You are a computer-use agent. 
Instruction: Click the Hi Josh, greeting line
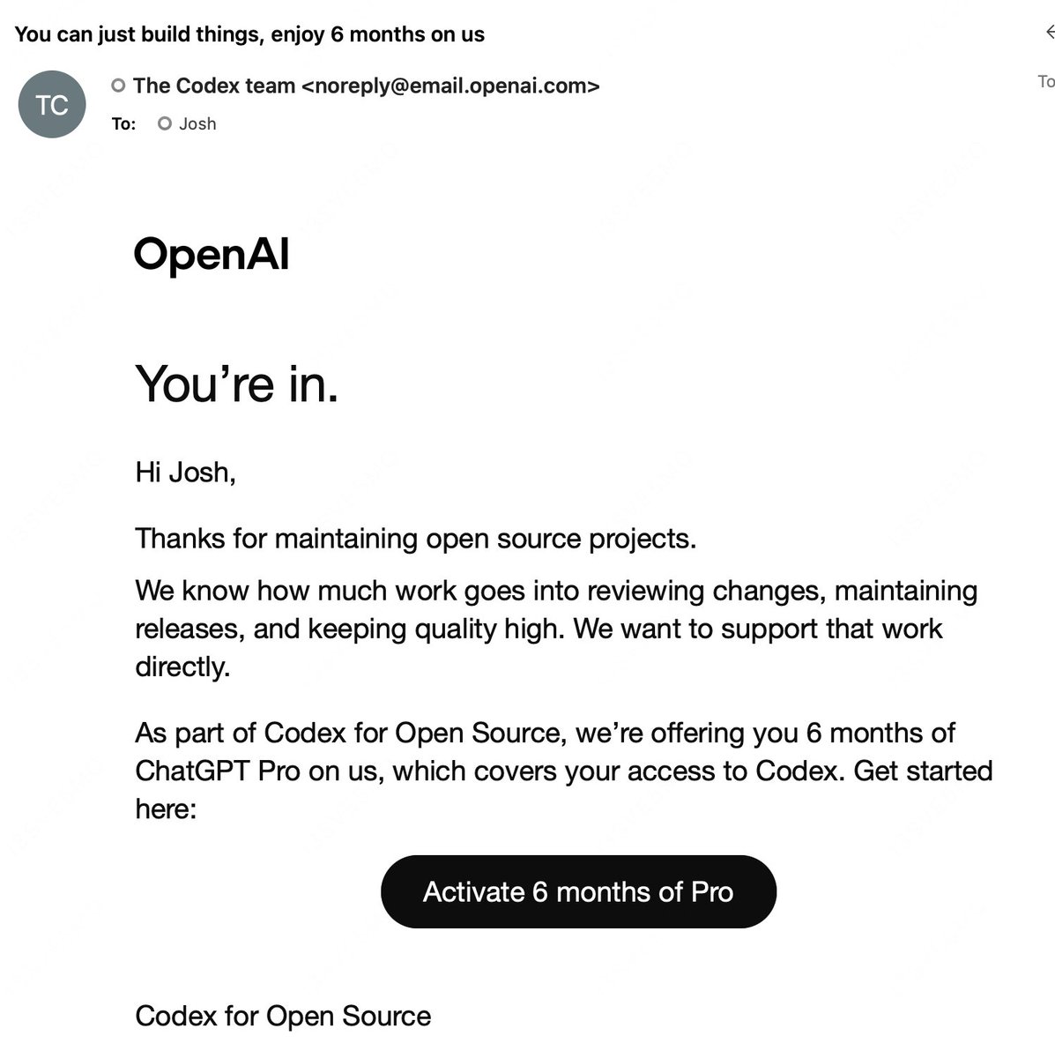[186, 473]
